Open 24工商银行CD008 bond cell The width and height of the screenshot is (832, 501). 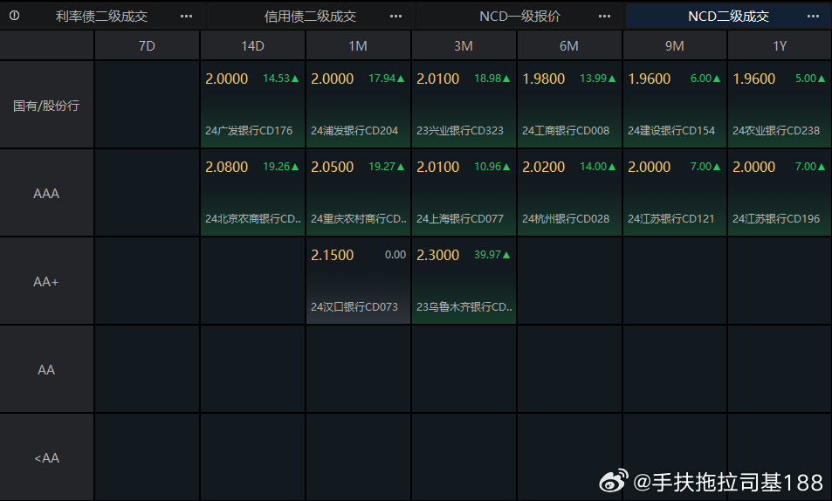click(569, 104)
